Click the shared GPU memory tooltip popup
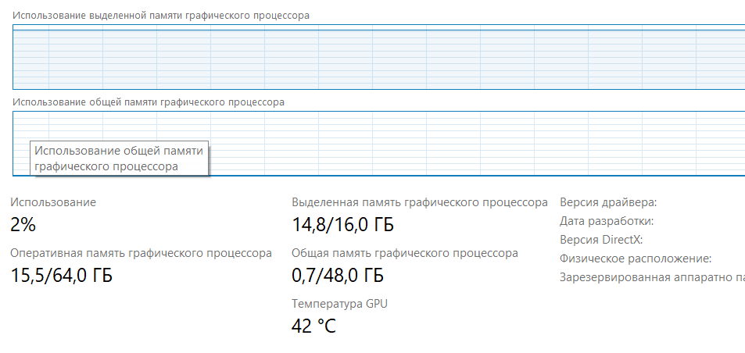745x353 pixels. [x=120, y=159]
